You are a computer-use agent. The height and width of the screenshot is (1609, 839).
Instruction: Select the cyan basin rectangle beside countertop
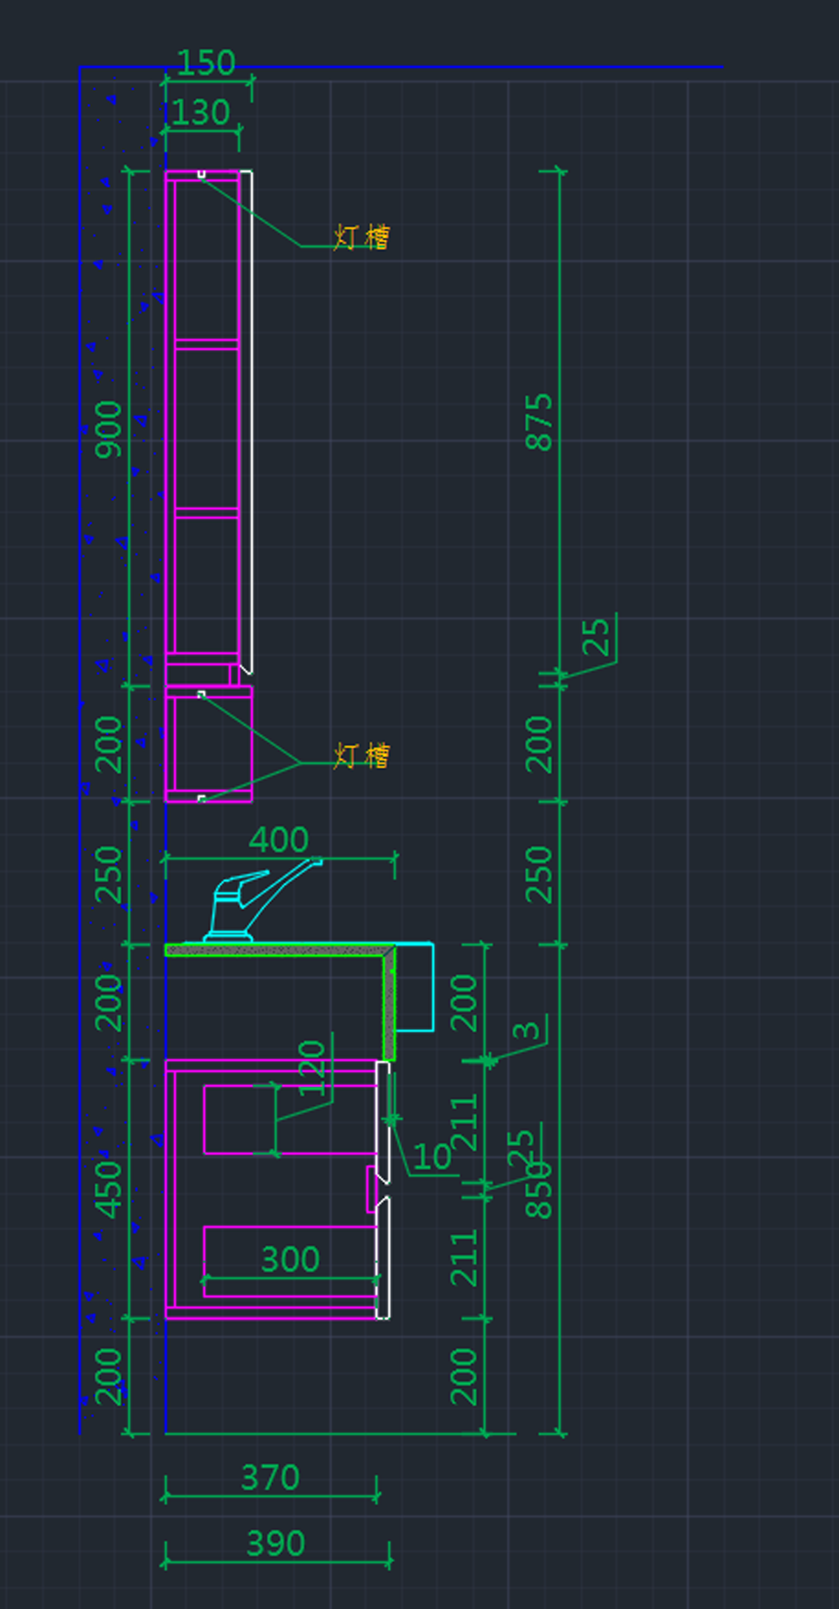pos(415,987)
